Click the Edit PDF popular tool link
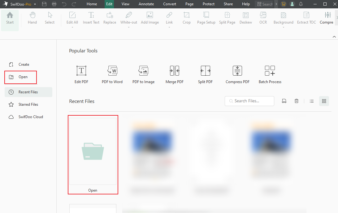 pyautogui.click(x=81, y=74)
